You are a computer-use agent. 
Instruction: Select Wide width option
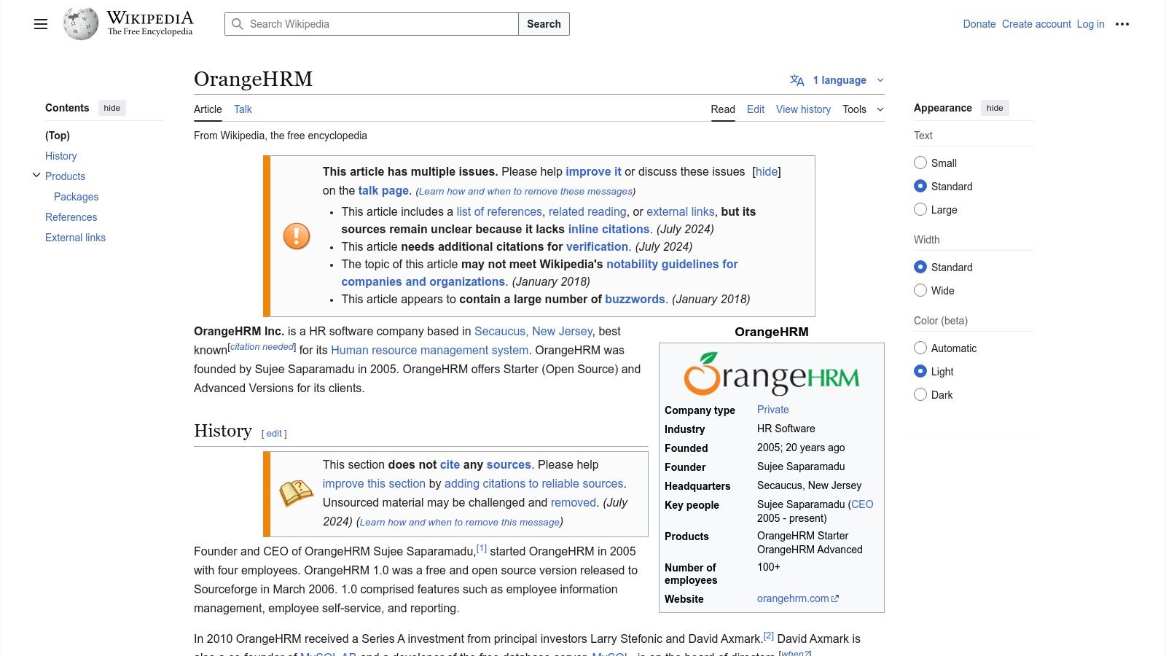pyautogui.click(x=920, y=290)
